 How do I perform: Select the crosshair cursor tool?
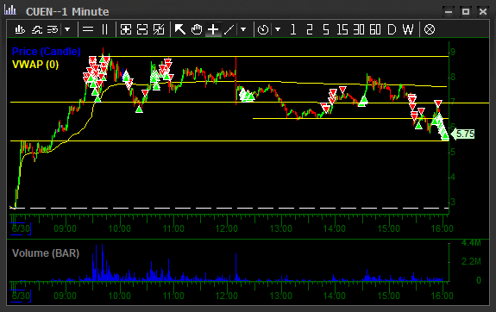pos(213,29)
